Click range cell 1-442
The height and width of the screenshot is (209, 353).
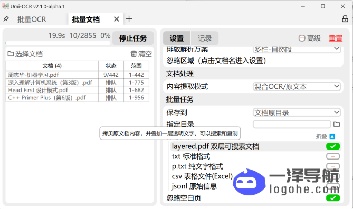click(x=136, y=75)
